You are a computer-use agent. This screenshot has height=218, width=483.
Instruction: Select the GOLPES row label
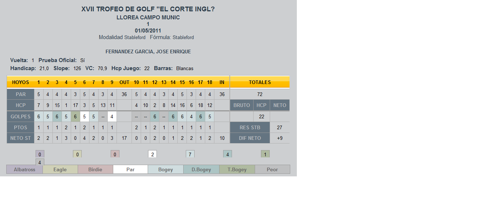click(21, 116)
